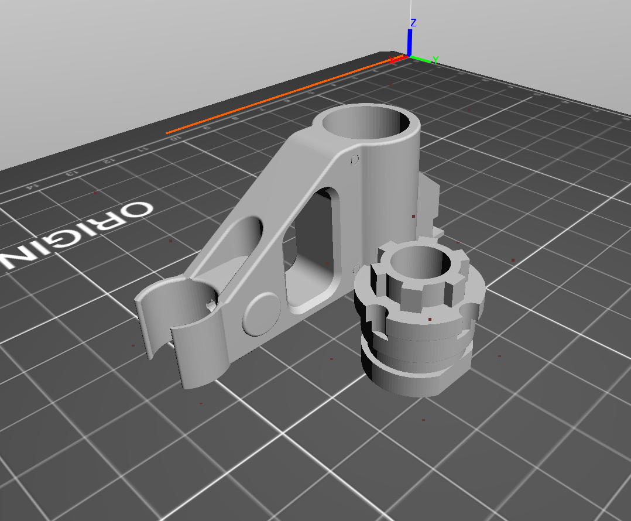Select the bracket's top cylindrical opening
The width and height of the screenshot is (631, 521).
coord(366,122)
